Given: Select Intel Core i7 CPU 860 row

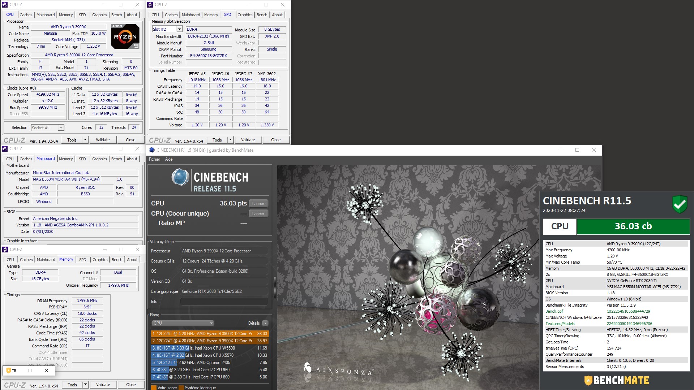Looking at the screenshot, I should (210, 377).
